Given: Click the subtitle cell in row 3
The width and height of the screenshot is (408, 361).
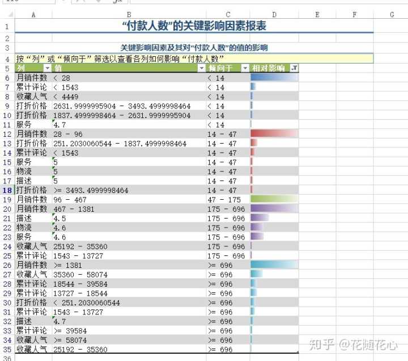Looking at the screenshot, I should click(194, 48).
